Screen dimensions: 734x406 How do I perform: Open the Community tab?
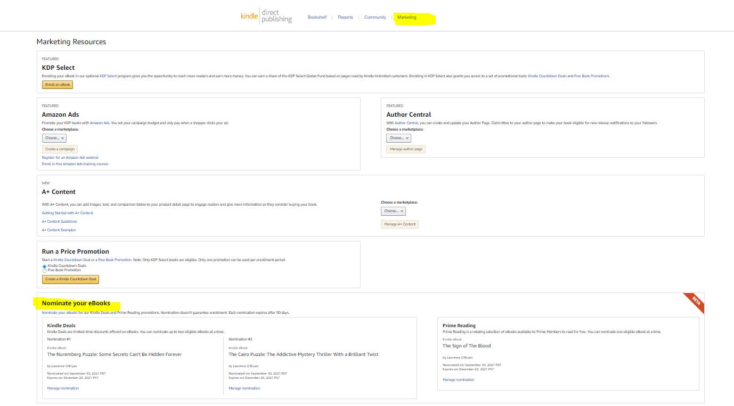point(375,17)
